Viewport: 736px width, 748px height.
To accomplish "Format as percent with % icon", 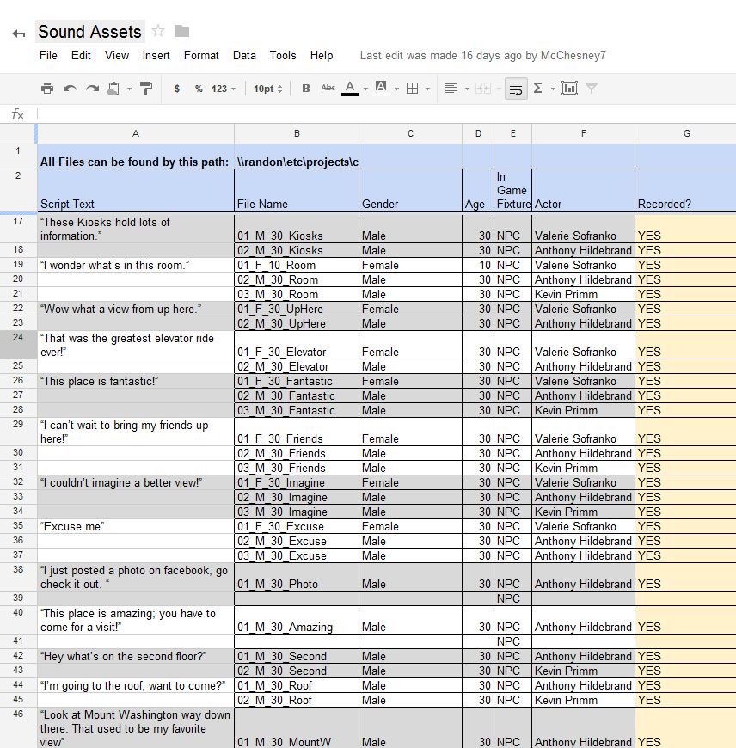I will pyautogui.click(x=199, y=89).
